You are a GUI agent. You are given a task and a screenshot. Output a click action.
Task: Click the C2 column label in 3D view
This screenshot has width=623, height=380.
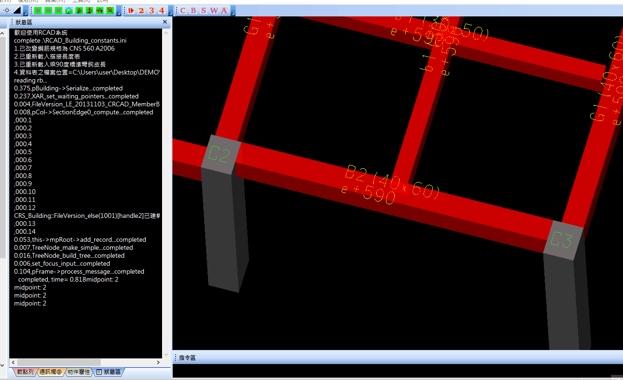tap(219, 154)
